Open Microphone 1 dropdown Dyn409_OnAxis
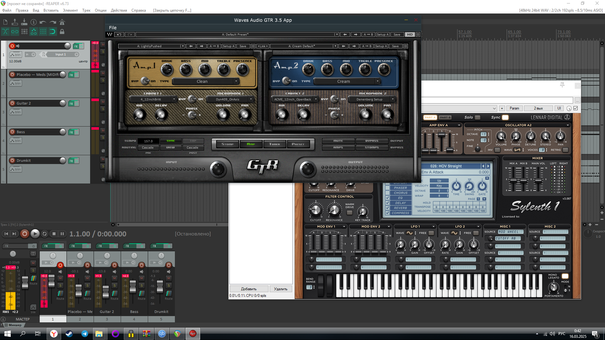The width and height of the screenshot is (605, 340). 230,99
